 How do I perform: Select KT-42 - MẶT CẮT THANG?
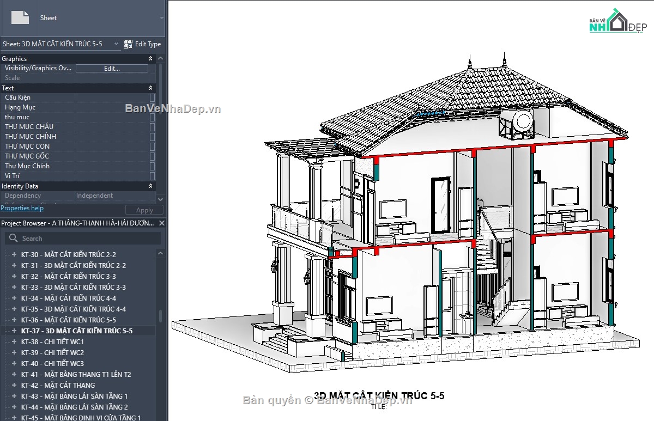[x=58, y=385]
